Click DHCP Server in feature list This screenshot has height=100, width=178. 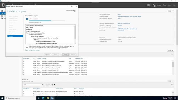pos(30,27)
